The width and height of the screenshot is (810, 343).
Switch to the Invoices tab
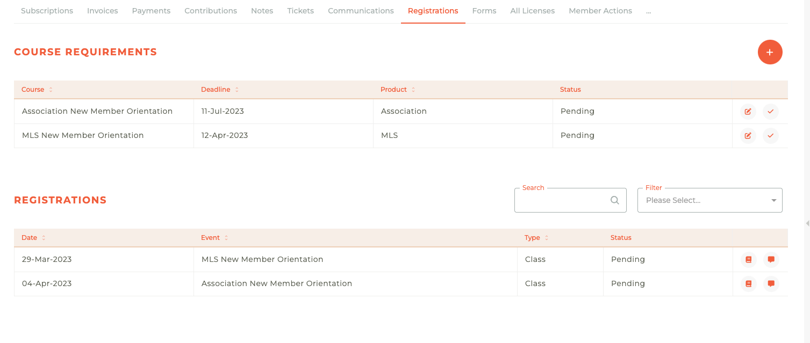pyautogui.click(x=102, y=11)
